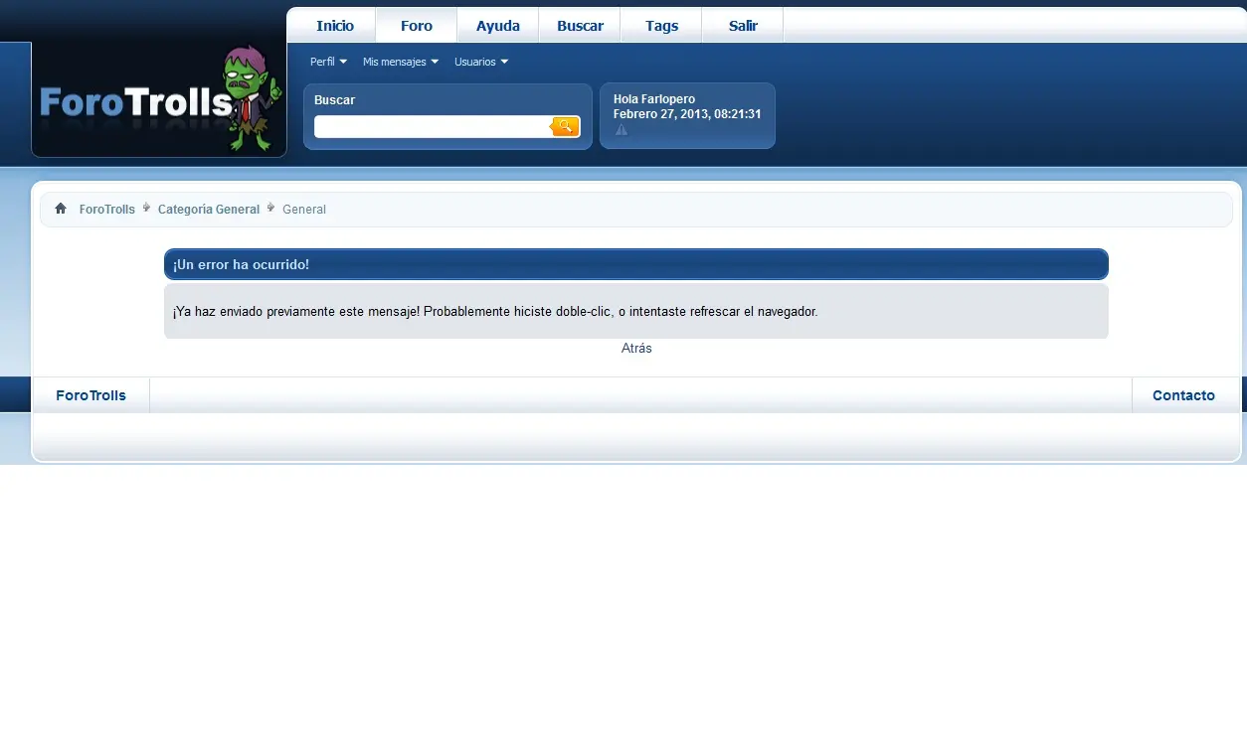The height and width of the screenshot is (745, 1247).
Task: Open the Tags tab
Action: click(x=661, y=26)
